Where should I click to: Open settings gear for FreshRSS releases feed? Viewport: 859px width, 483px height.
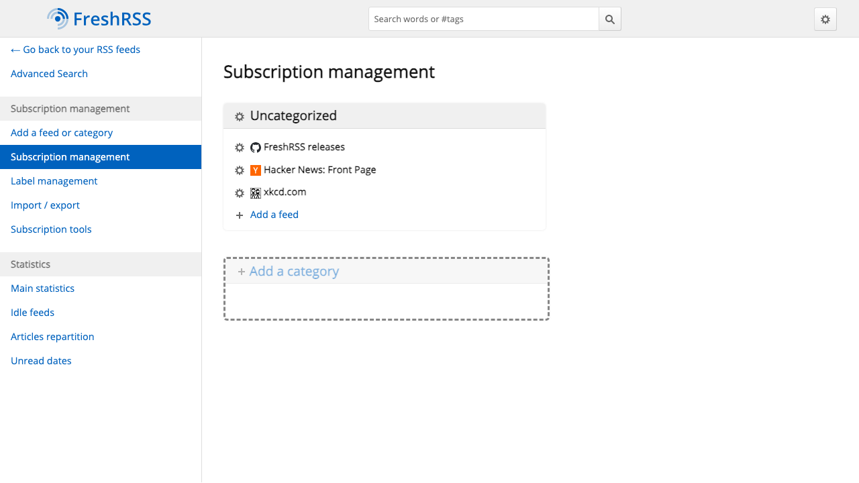click(x=240, y=148)
